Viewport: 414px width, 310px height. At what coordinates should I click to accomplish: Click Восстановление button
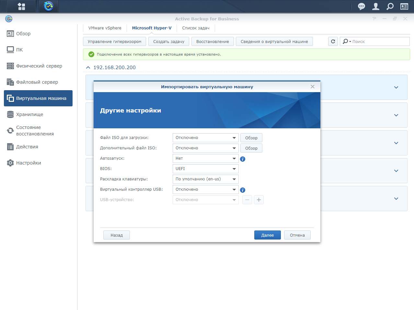pyautogui.click(x=213, y=41)
